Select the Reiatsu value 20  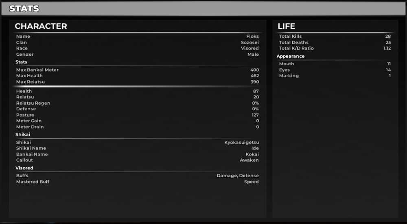[x=256, y=97]
